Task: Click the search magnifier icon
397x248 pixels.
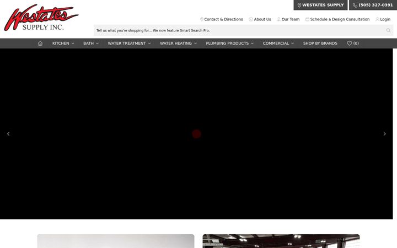Action: [x=388, y=30]
